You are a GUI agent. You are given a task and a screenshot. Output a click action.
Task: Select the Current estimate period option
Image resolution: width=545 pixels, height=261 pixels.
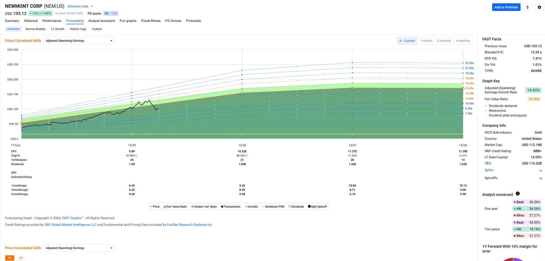tap(407, 41)
